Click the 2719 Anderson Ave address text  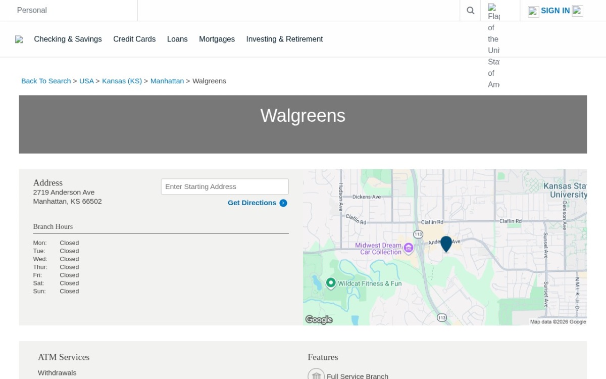click(x=64, y=192)
